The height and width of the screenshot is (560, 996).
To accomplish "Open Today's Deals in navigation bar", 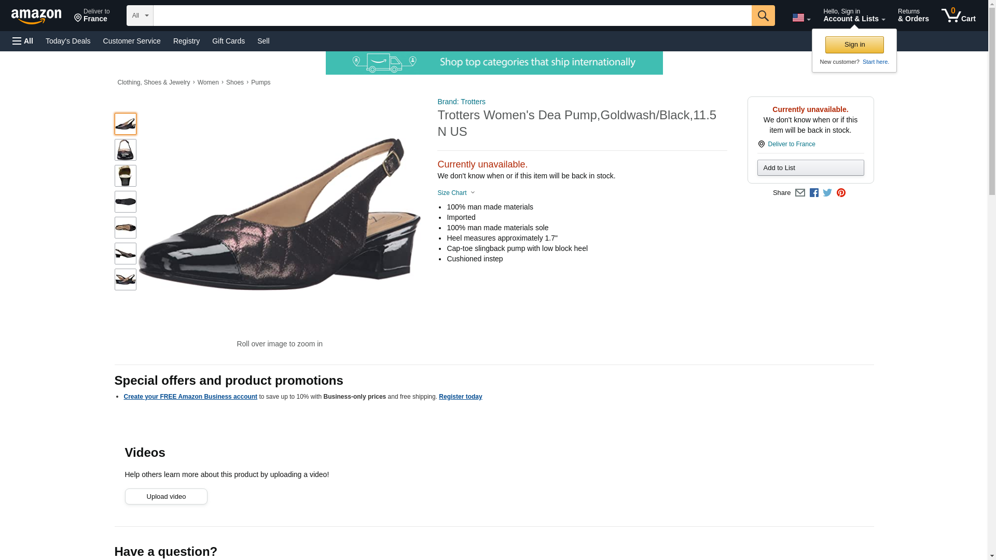I will coord(68,41).
